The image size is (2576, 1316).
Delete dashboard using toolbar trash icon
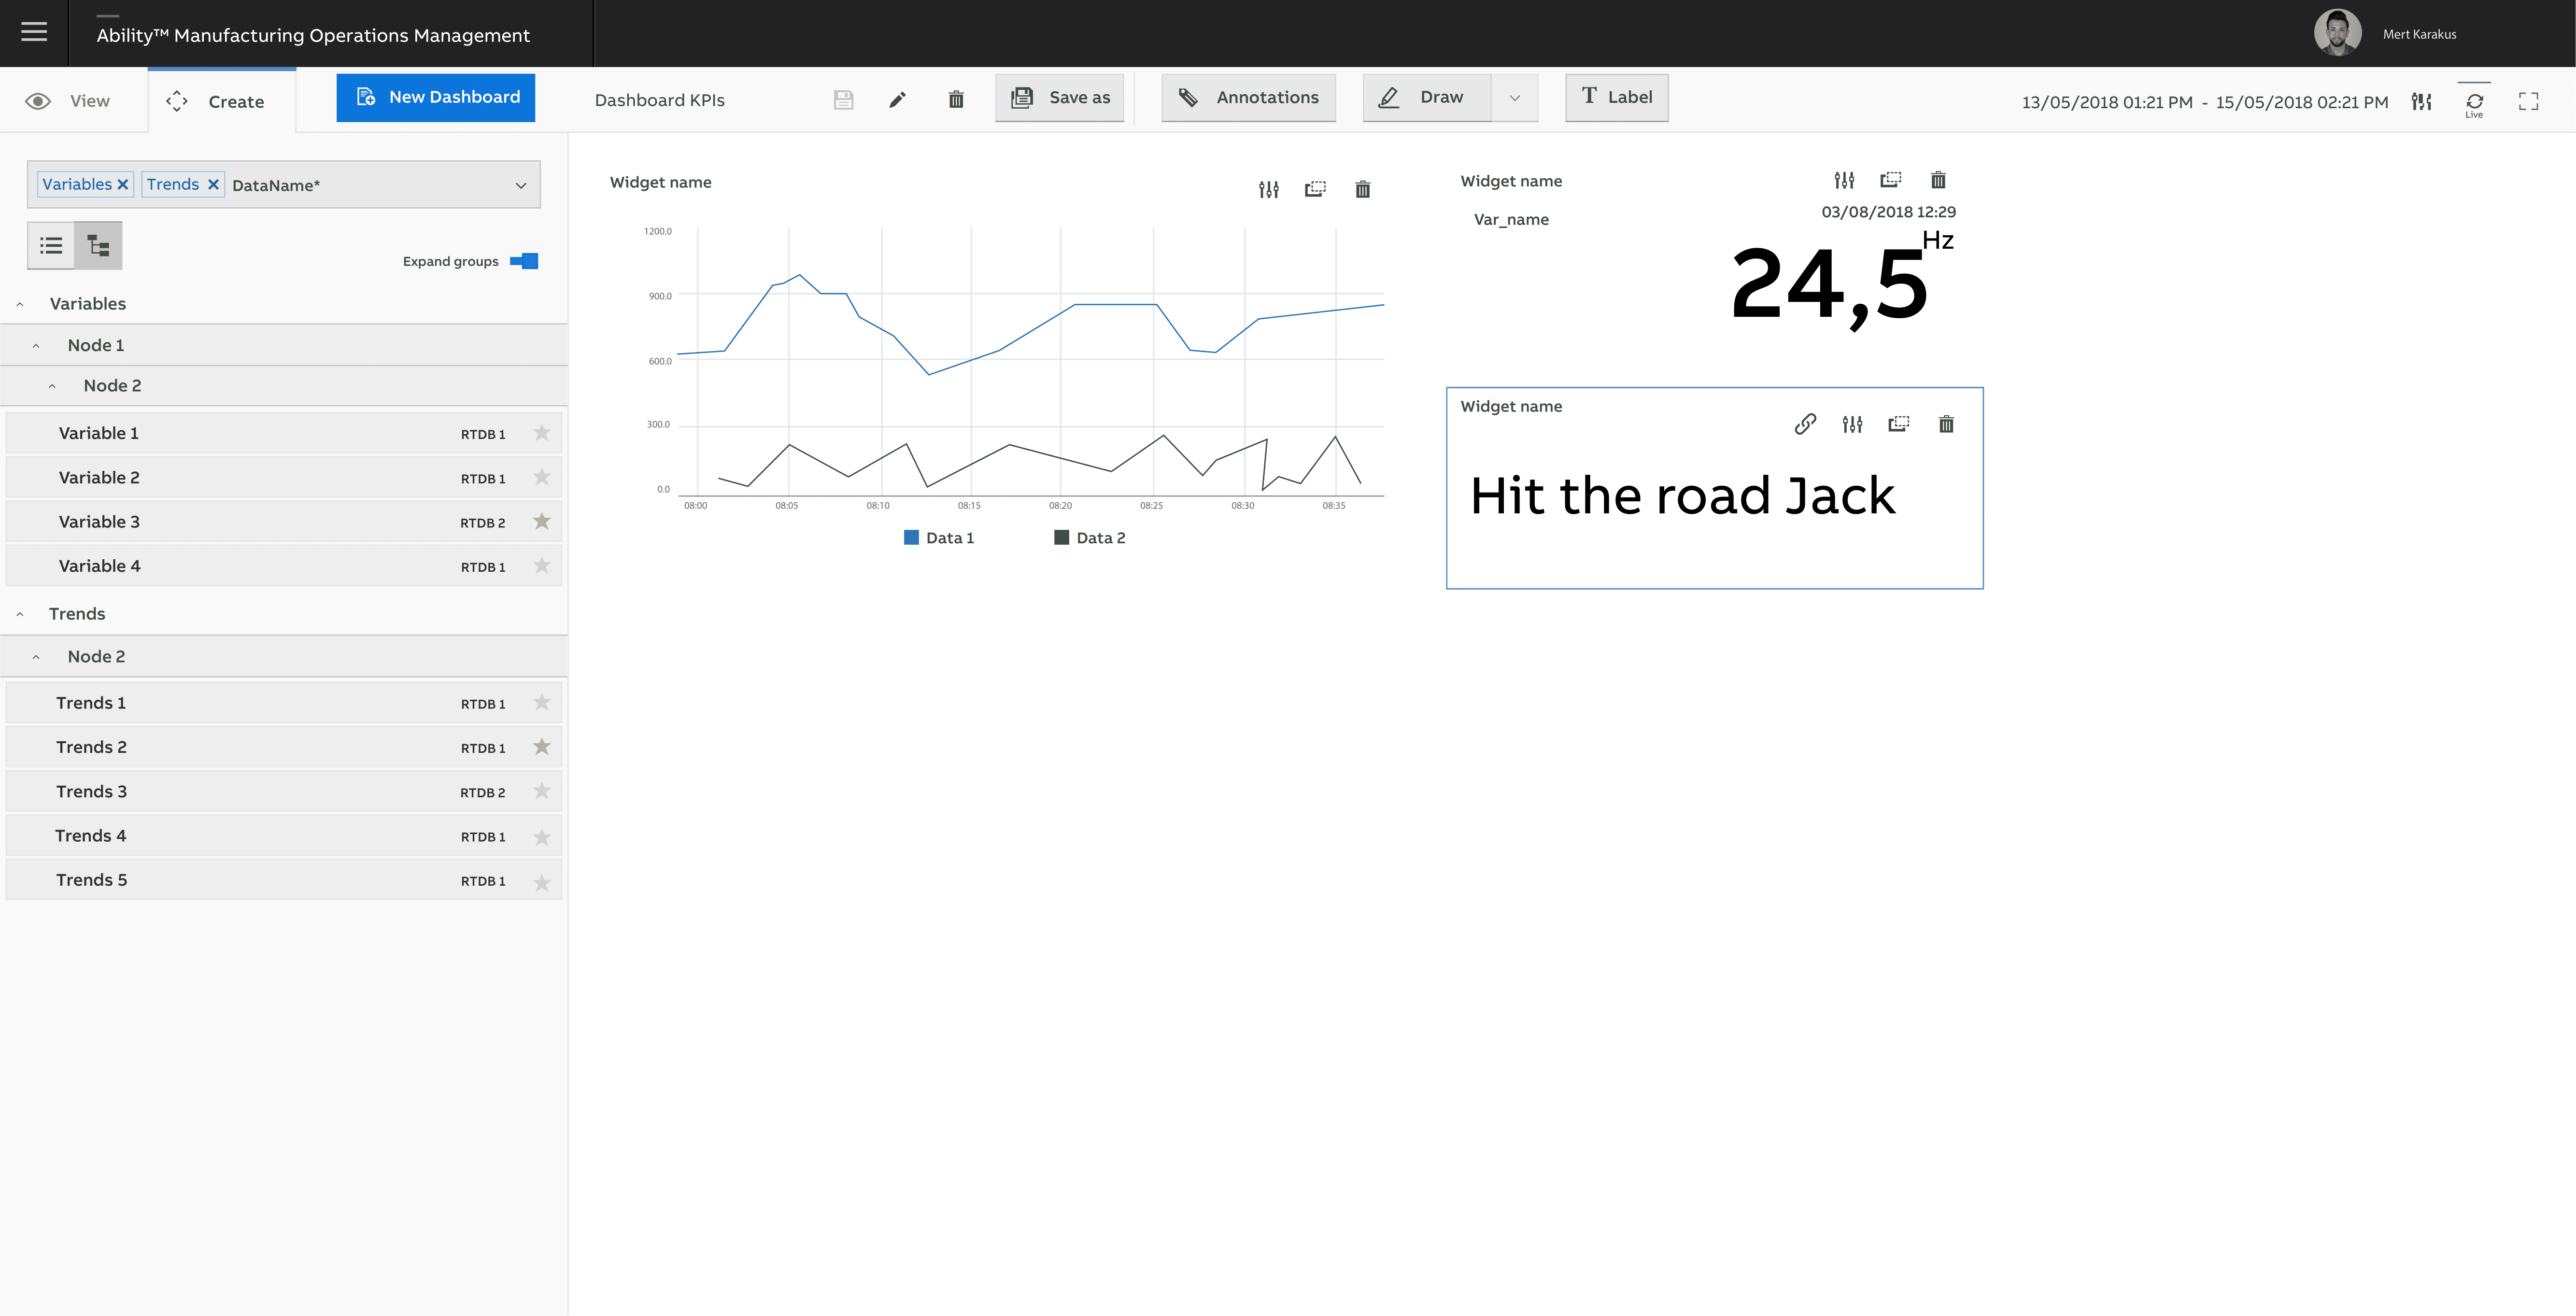[956, 99]
